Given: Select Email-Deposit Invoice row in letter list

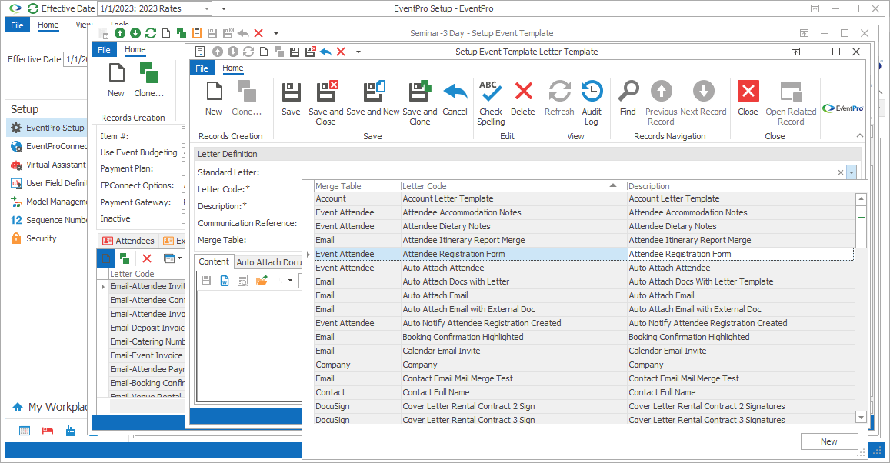Looking at the screenshot, I should click(x=146, y=328).
